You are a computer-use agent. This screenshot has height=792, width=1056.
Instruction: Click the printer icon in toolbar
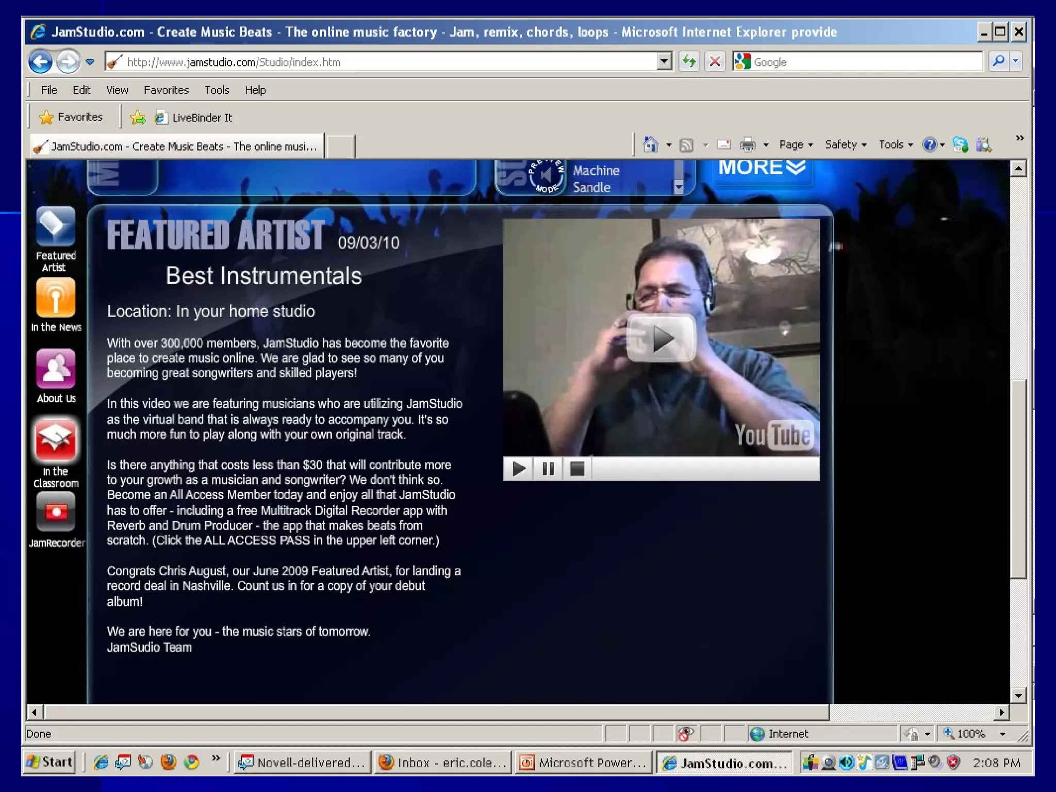(x=747, y=145)
